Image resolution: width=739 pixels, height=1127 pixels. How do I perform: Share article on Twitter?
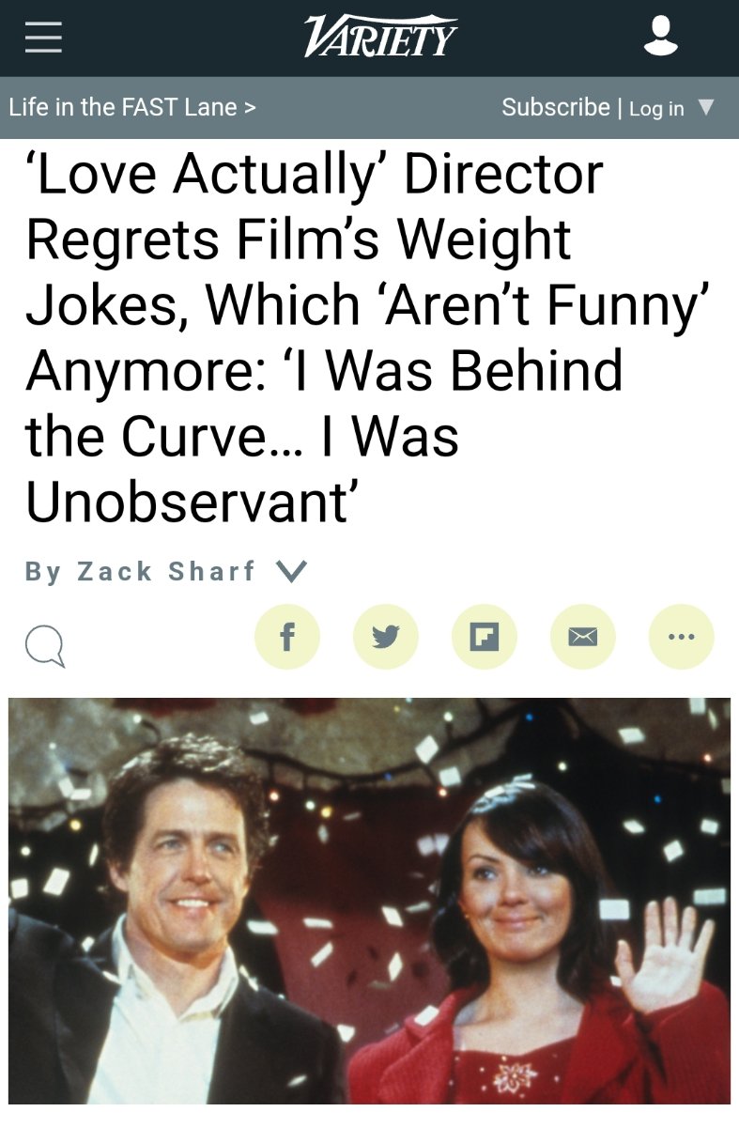[386, 637]
